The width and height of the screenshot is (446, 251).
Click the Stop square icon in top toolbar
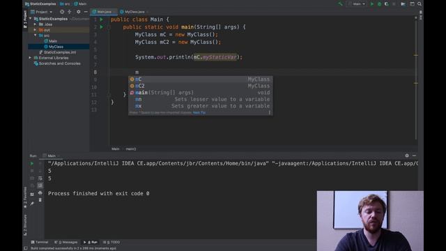tap(394, 4)
